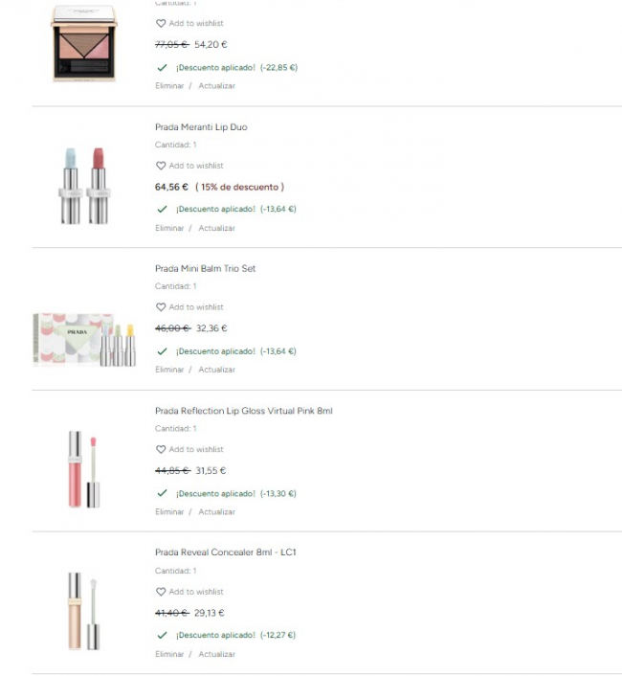Click heart icon for Prada Meranti Lip Duo
The width and height of the screenshot is (622, 676).
161,166
